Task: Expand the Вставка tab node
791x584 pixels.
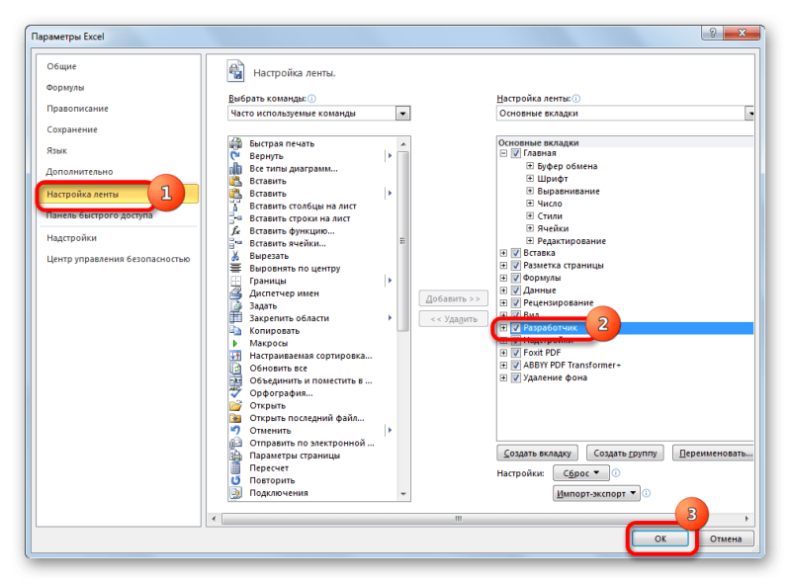Action: (503, 253)
